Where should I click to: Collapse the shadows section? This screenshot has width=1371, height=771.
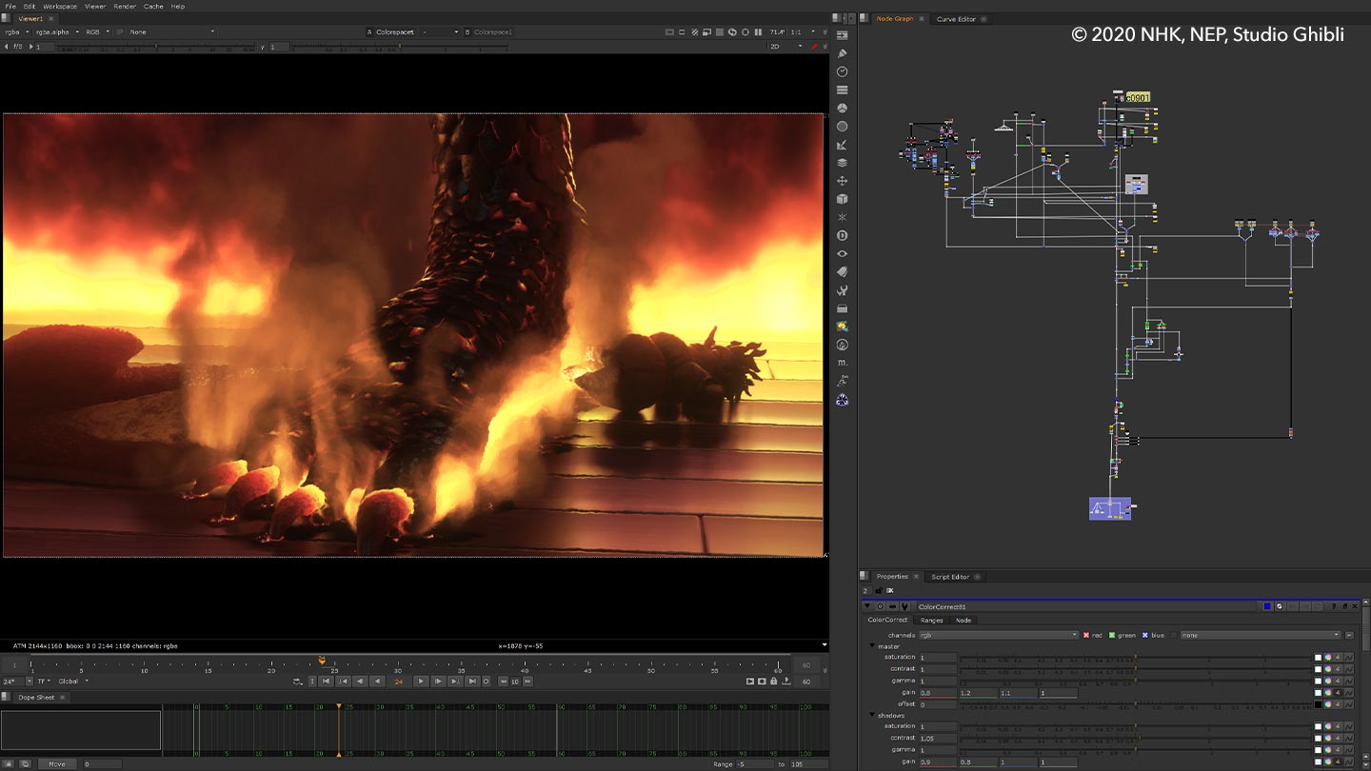point(871,716)
